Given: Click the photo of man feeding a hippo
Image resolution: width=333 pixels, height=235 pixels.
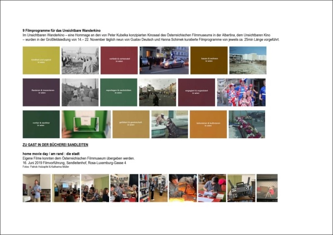Looking at the screenshot, I should click(170, 125).
